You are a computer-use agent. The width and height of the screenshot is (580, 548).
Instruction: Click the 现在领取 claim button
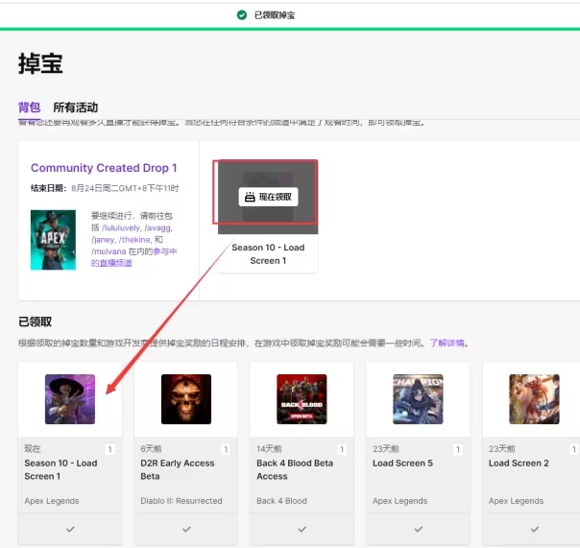(268, 197)
